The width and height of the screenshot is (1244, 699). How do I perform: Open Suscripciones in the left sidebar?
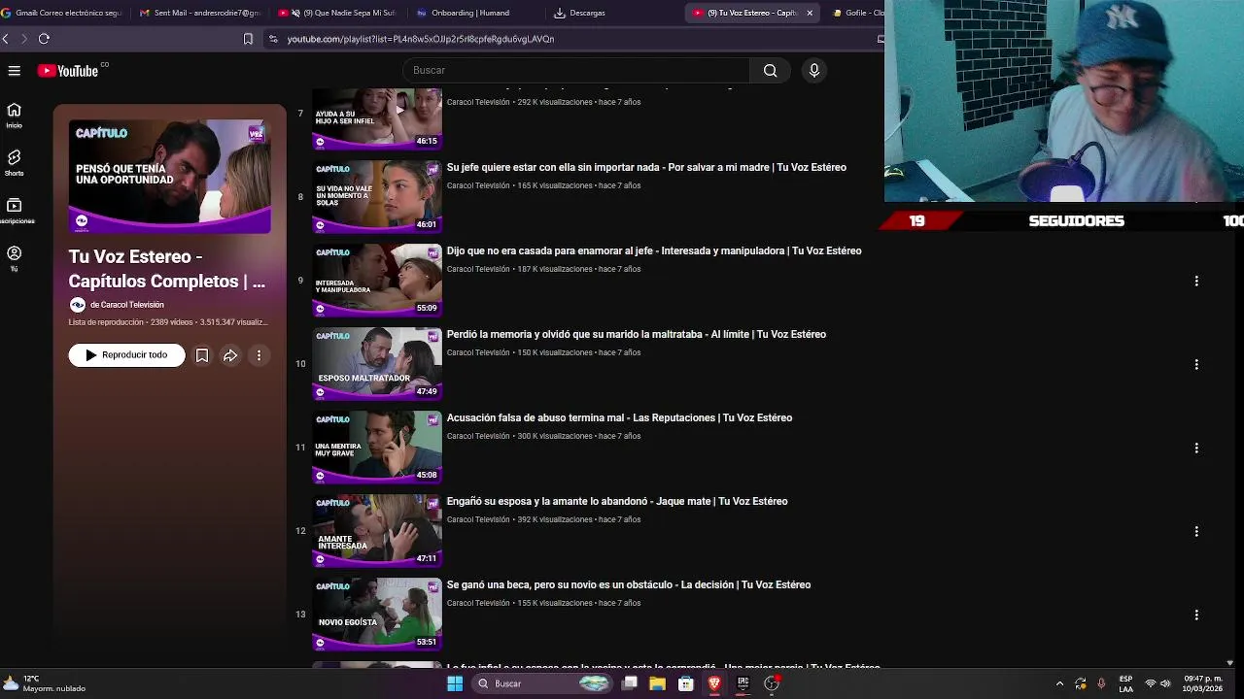14,210
